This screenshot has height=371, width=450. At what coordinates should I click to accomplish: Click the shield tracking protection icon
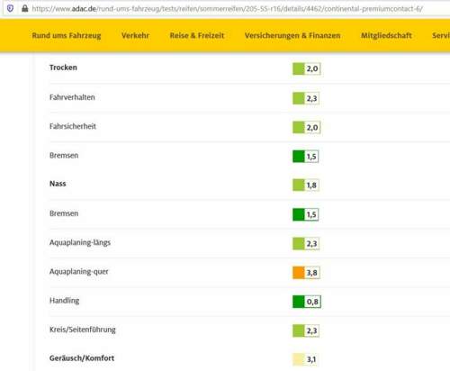pyautogui.click(x=10, y=8)
